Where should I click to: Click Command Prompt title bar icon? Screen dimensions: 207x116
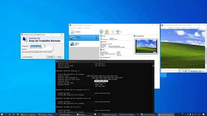tap(57, 62)
